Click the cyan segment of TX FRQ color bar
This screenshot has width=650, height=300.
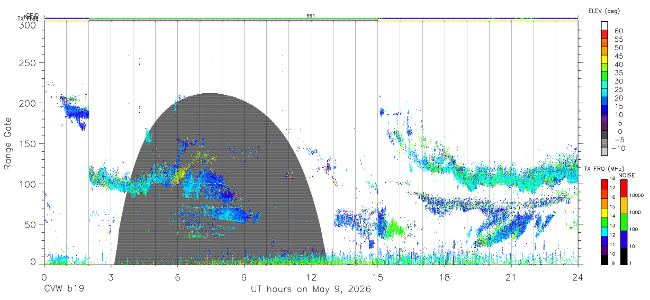[604, 231]
